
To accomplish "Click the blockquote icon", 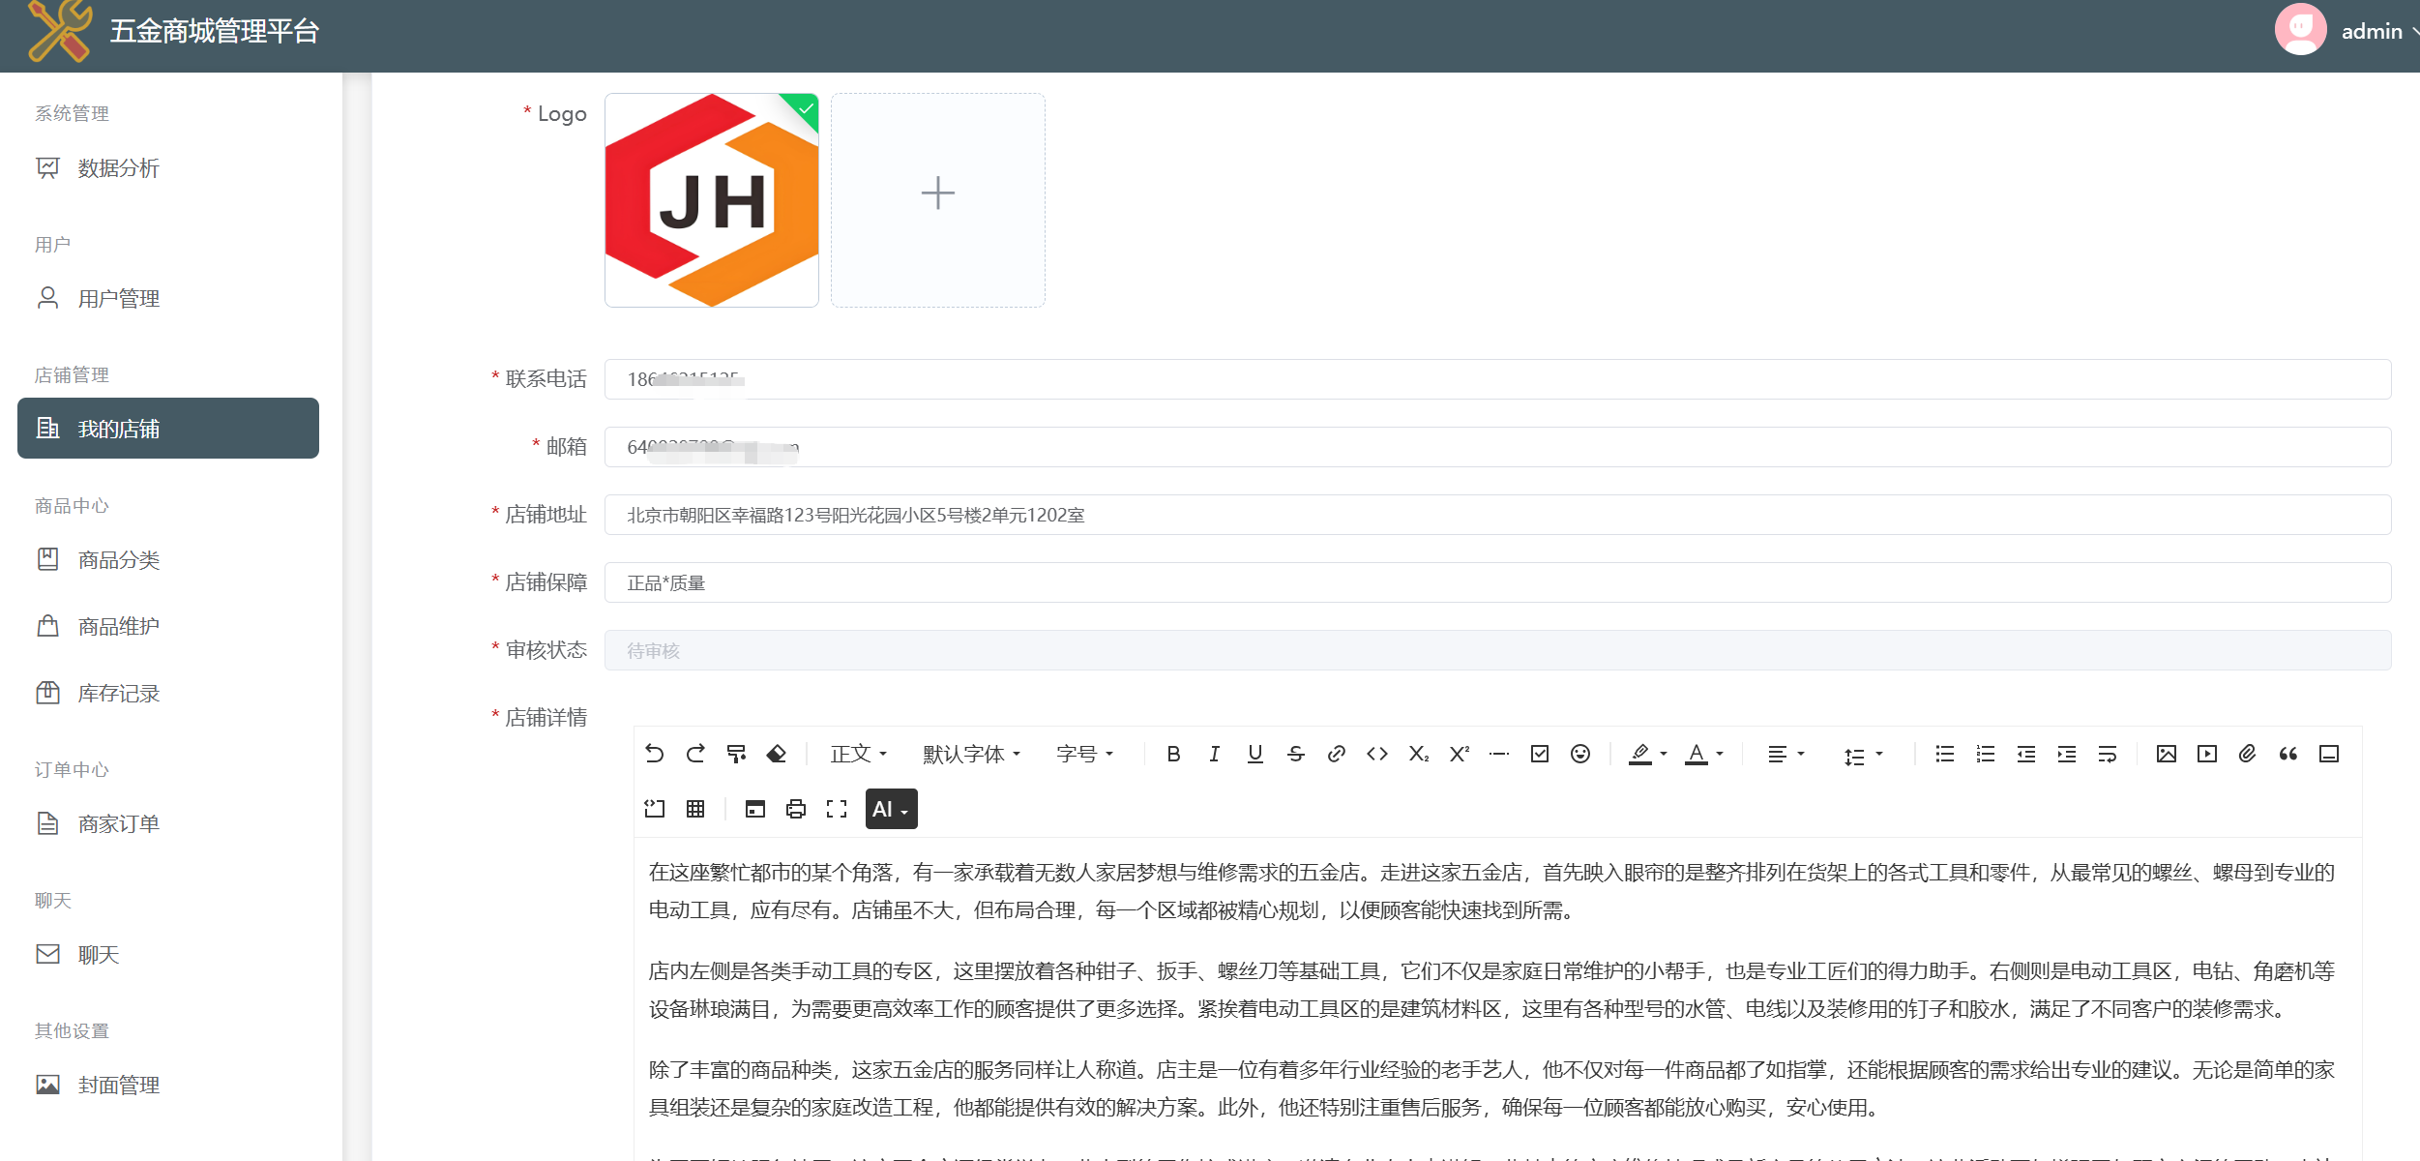I will pos(2287,754).
